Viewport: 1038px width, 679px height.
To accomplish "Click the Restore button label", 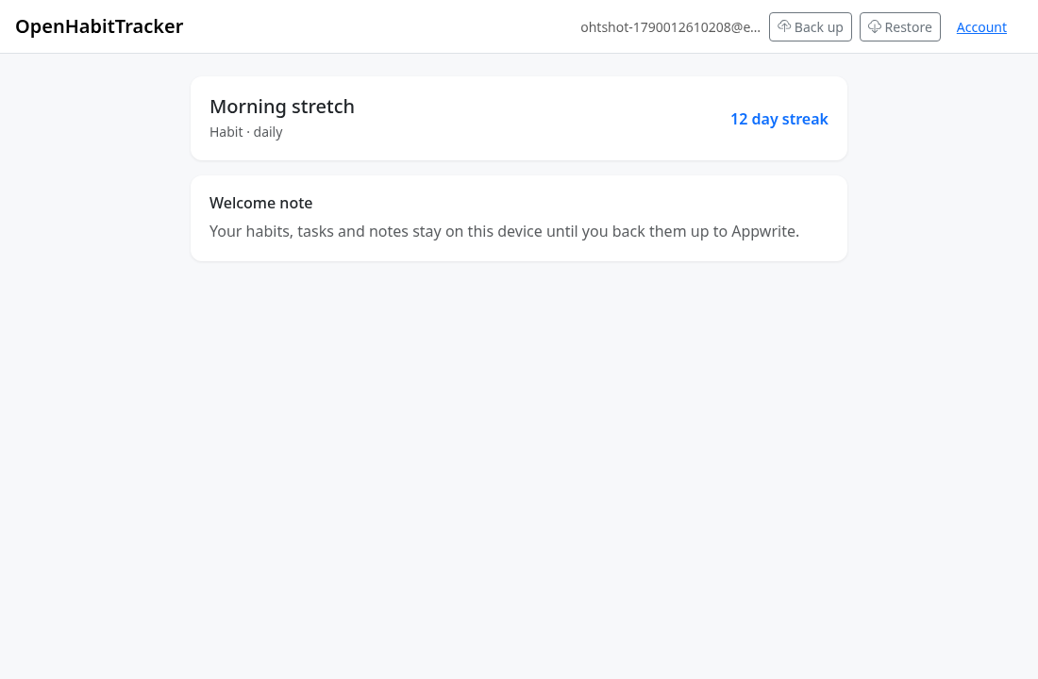I will (908, 27).
